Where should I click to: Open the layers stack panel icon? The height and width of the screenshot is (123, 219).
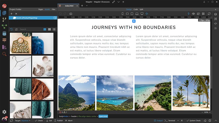(x=215, y=14)
